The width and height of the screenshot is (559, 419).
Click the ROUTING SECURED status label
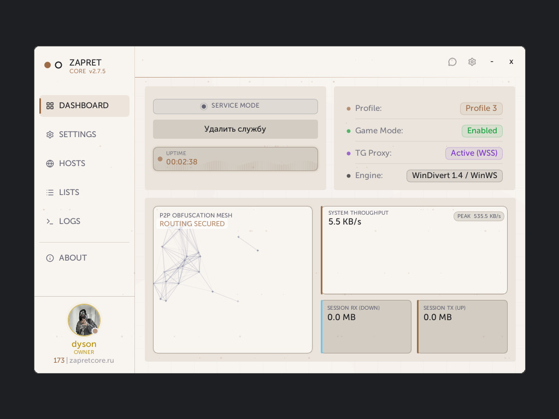pyautogui.click(x=192, y=224)
